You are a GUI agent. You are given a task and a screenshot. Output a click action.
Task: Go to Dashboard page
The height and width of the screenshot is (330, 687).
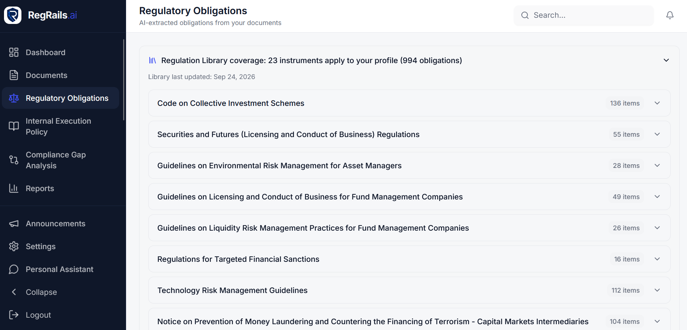coord(45,52)
